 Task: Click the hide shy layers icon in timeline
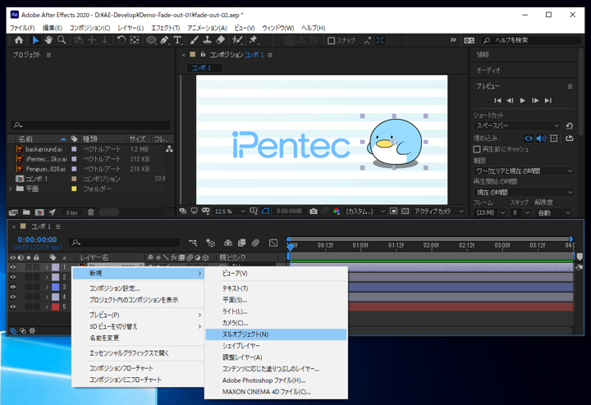pos(227,243)
